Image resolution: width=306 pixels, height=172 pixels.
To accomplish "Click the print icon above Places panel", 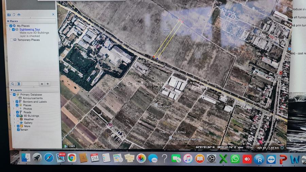I will [19, 15].
